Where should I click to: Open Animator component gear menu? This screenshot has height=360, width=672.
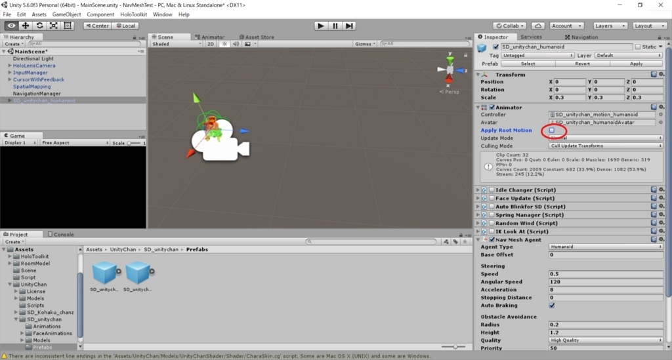(x=661, y=107)
